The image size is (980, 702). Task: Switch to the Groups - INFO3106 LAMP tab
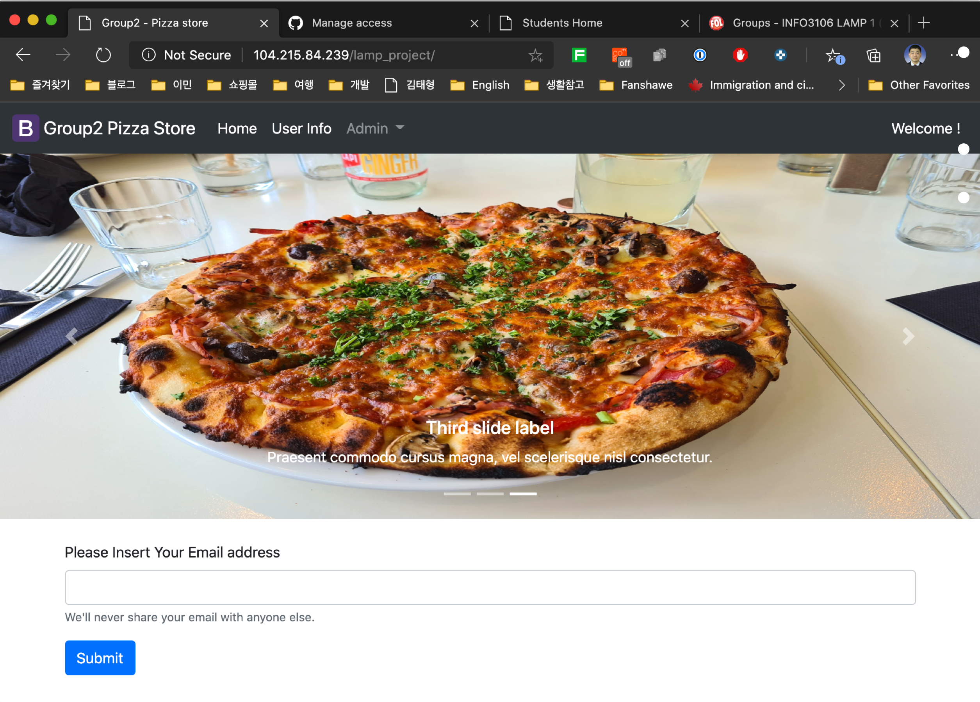[804, 23]
